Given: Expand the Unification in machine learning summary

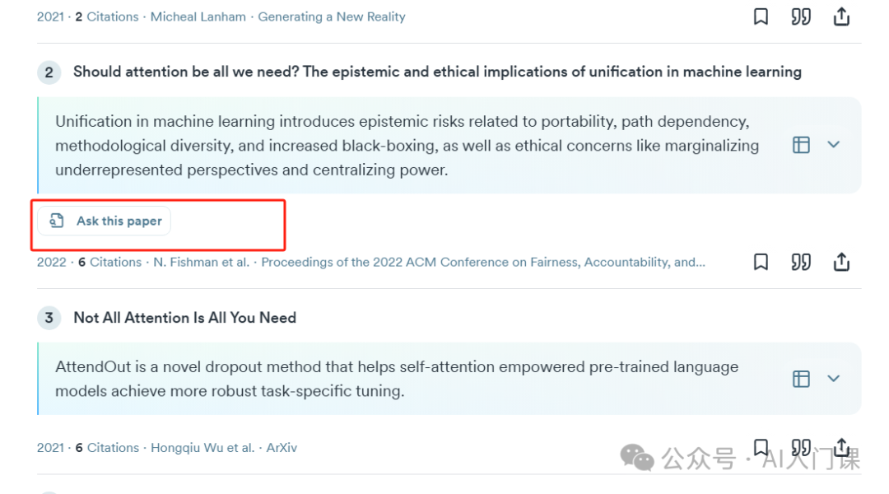Looking at the screenshot, I should tap(833, 145).
